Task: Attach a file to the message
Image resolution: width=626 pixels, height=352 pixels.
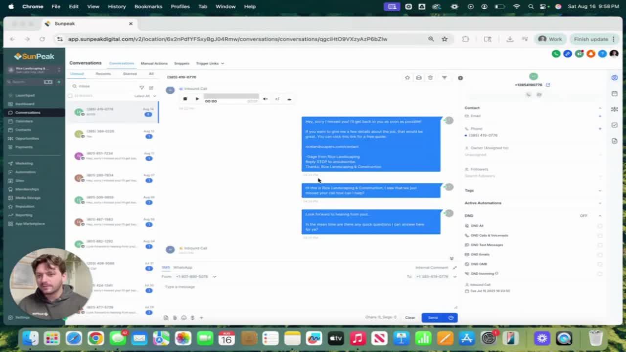Action: 175,318
